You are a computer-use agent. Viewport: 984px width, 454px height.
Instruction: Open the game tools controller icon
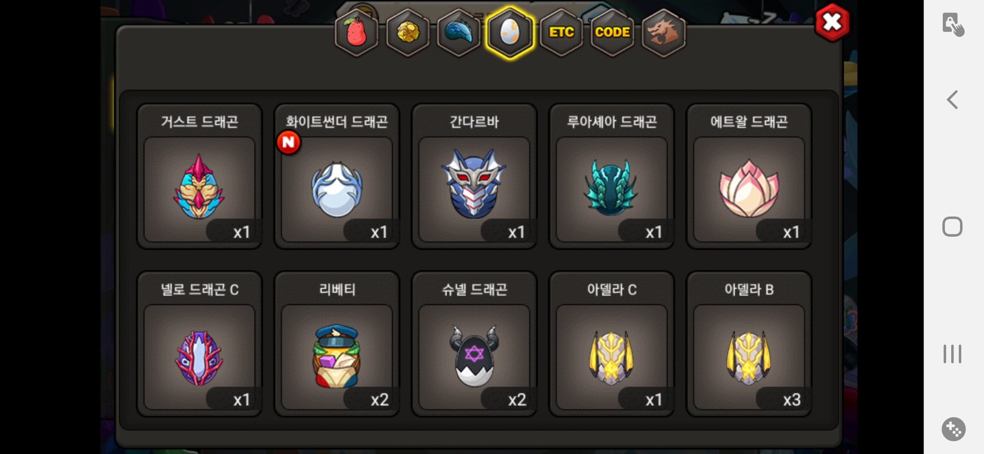point(953,429)
